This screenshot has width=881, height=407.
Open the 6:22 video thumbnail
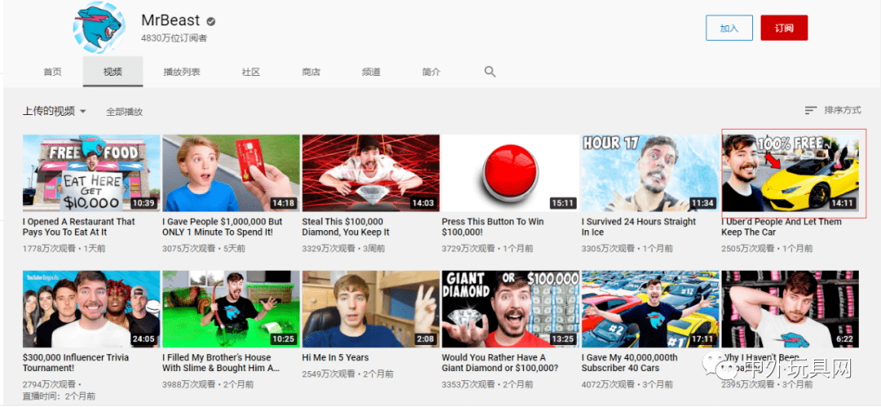tap(790, 309)
